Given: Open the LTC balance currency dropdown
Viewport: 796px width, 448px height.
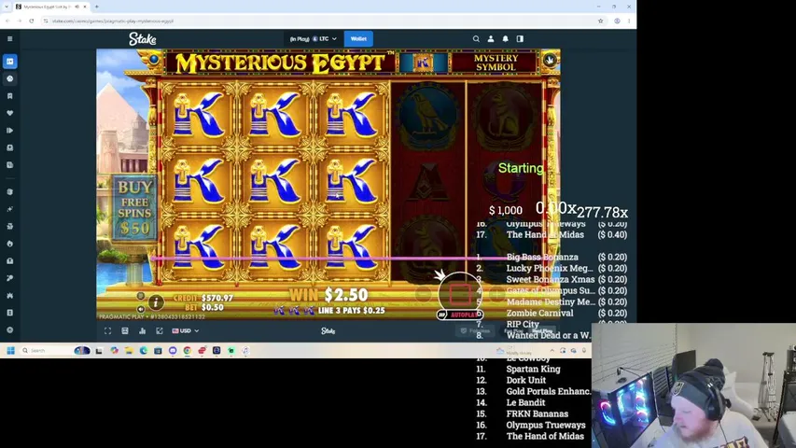Looking at the screenshot, I should [313, 38].
